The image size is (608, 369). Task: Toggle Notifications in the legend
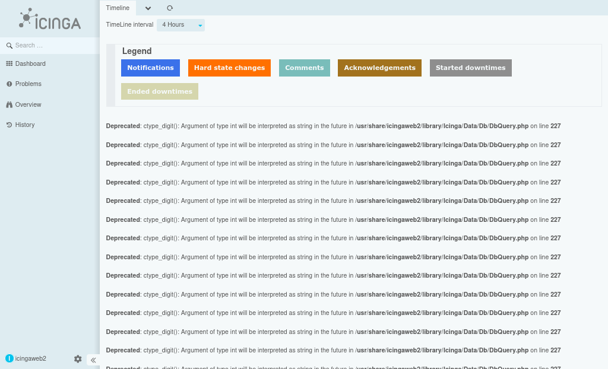coord(150,68)
